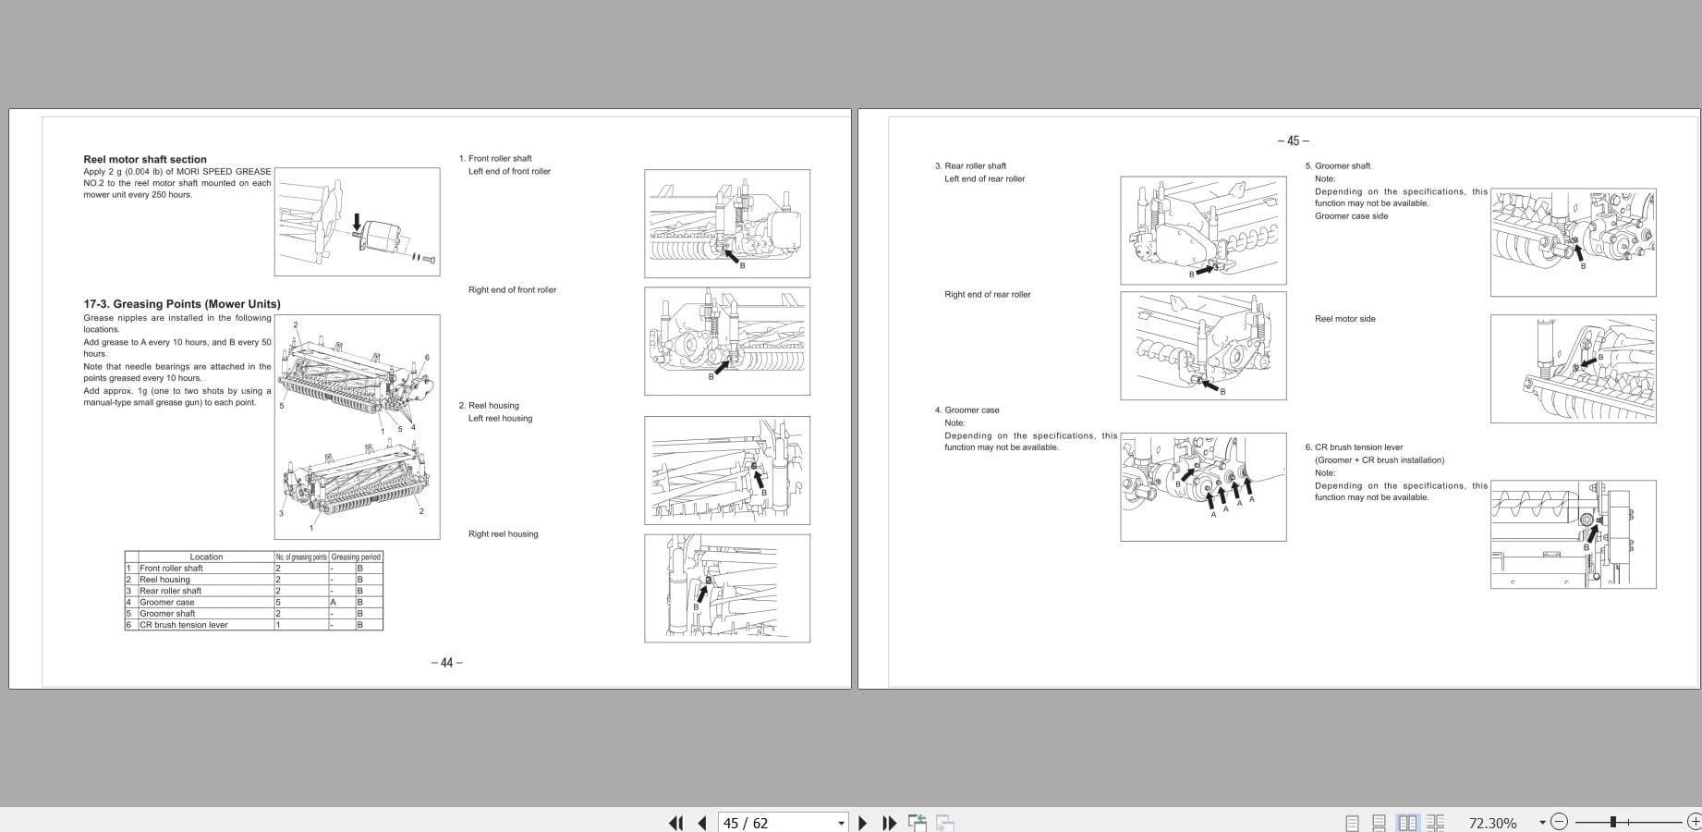This screenshot has width=1702, height=832.
Task: Jump to the last page of the document
Action: 890,822
